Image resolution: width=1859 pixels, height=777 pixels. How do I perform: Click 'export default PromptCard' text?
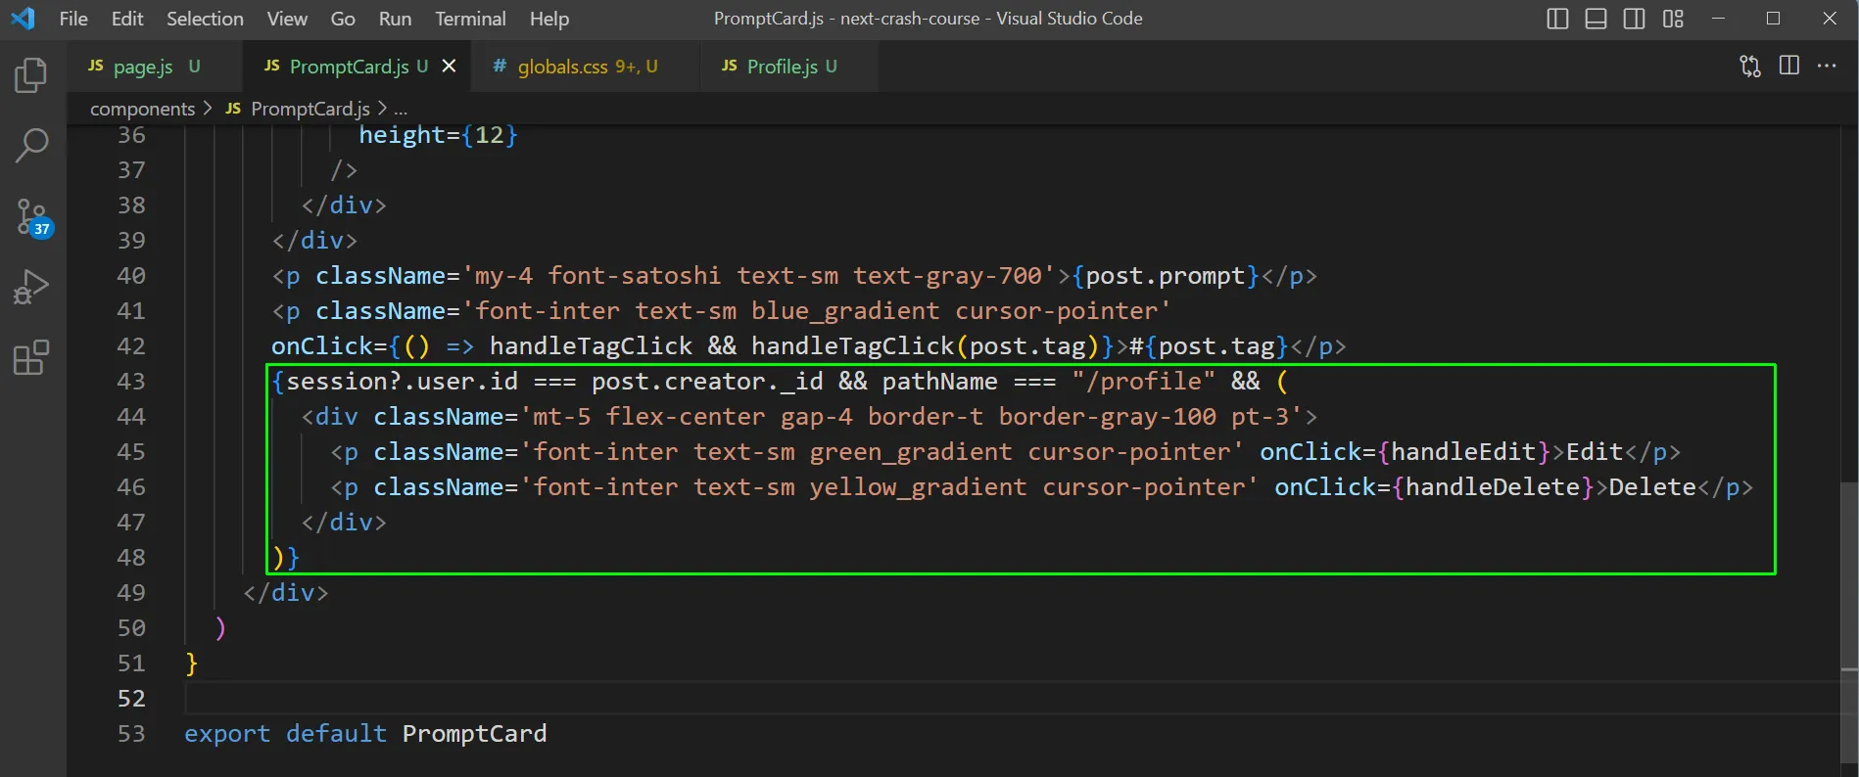(365, 733)
